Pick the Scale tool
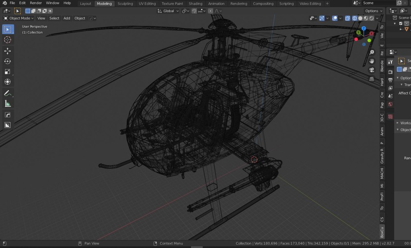 pyautogui.click(x=7, y=71)
